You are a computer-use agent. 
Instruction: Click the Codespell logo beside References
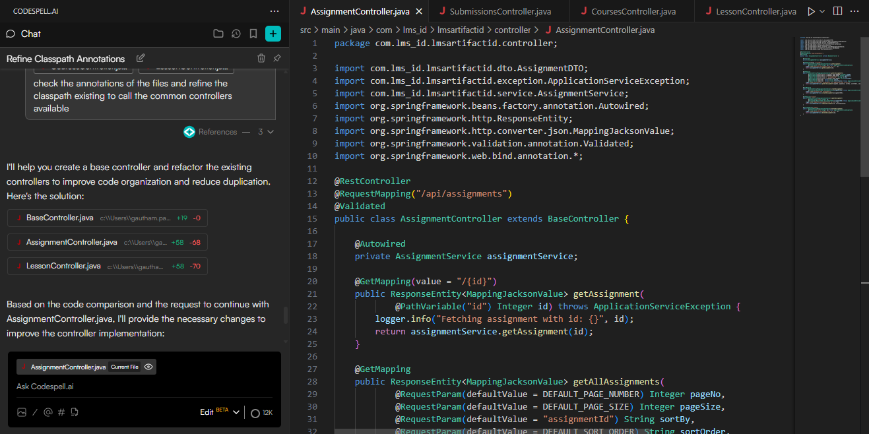click(x=189, y=132)
